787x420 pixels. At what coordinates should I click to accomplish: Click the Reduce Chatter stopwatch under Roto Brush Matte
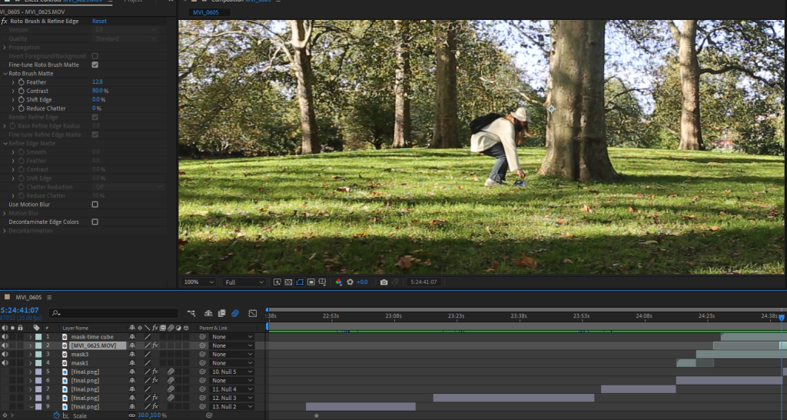[21, 108]
